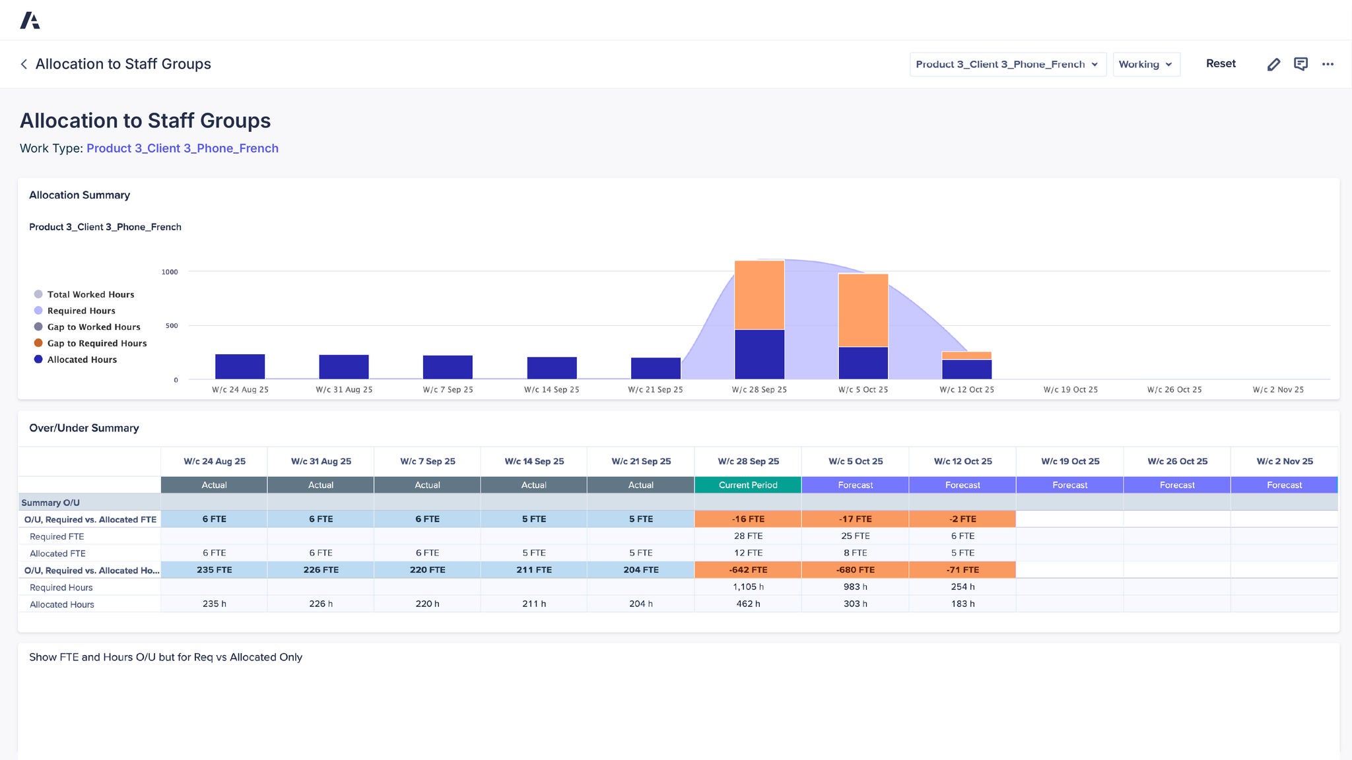
Task: Click the -2 FTE cell
Action: pyautogui.click(x=963, y=519)
